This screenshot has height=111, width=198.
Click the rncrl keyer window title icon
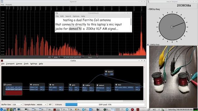148,2
